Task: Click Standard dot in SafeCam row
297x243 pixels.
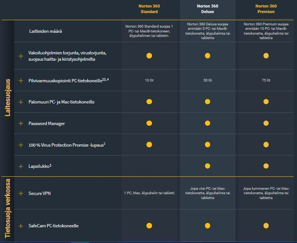Action: pyautogui.click(x=149, y=226)
